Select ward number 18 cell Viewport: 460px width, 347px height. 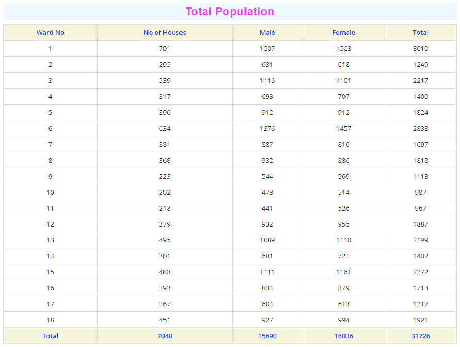(50, 320)
